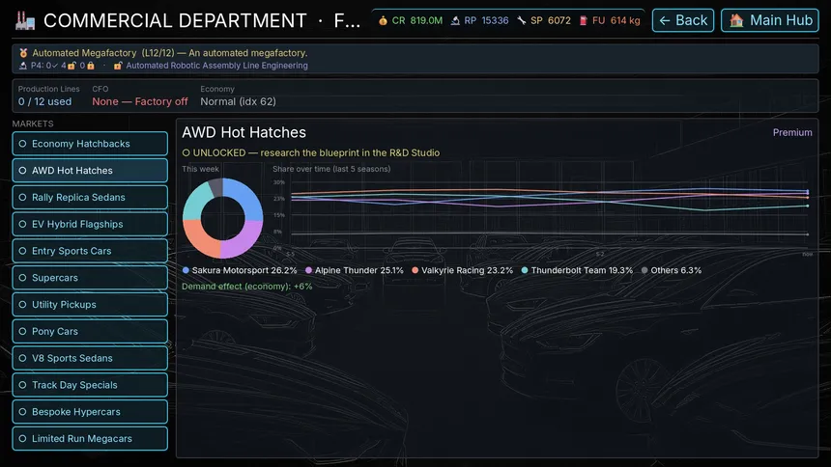The image size is (831, 467).
Task: Click the Alpine Thunder purple legend dot
Action: click(x=308, y=270)
